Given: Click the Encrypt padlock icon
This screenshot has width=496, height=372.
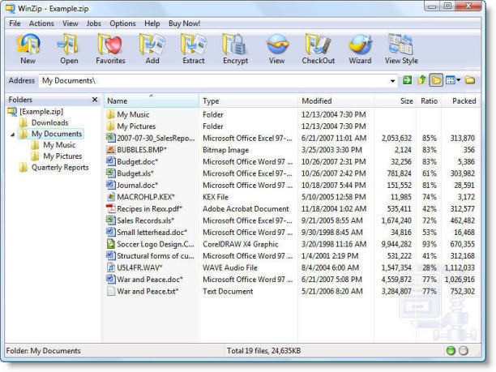Looking at the screenshot, I should click(x=235, y=48).
